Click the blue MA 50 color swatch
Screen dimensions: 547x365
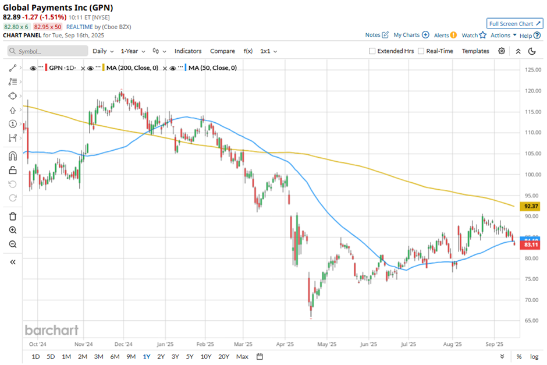pos(186,68)
